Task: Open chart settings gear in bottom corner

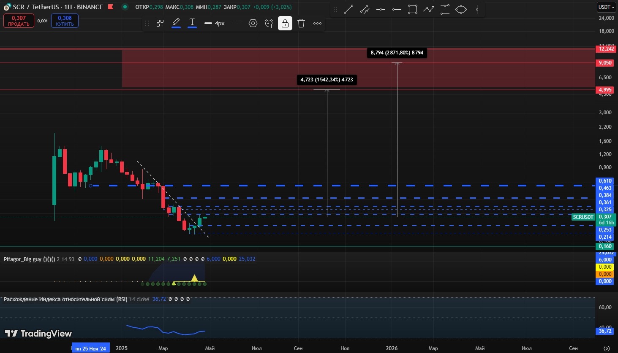Action: [x=607, y=348]
